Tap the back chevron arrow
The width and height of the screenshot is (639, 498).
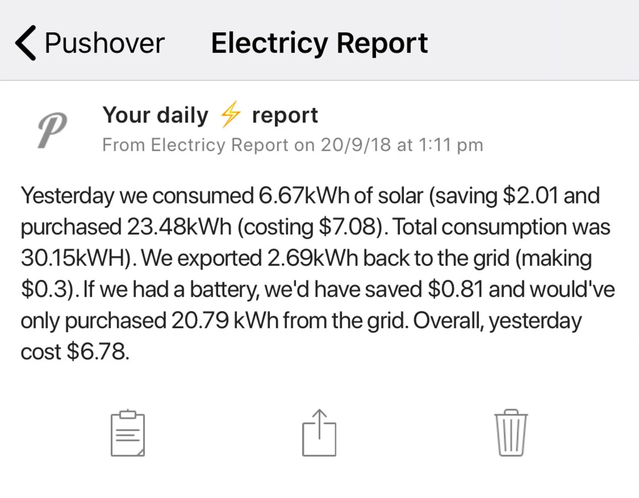coord(26,43)
